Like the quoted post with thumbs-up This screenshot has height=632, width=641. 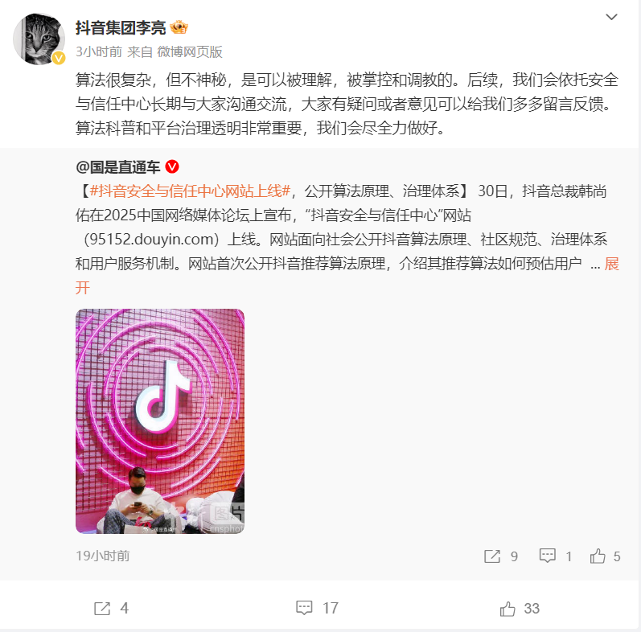pos(598,556)
